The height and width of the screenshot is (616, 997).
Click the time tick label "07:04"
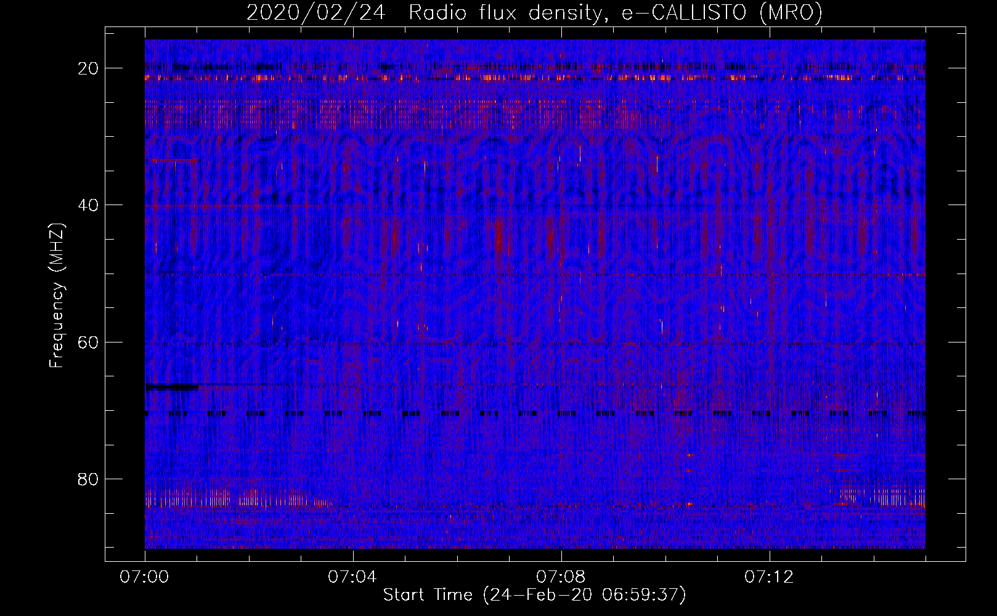(x=353, y=577)
